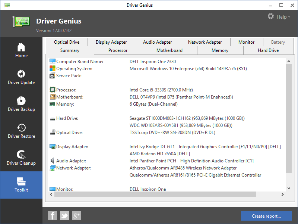This screenshot has width=298, height=224.
Task: Open the Driver Restore section
Action: pyautogui.click(x=21, y=131)
